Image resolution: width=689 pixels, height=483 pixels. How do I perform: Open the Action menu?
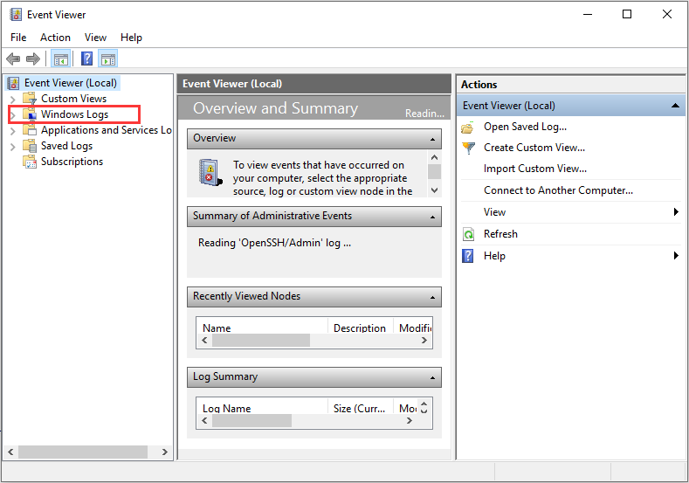(55, 38)
